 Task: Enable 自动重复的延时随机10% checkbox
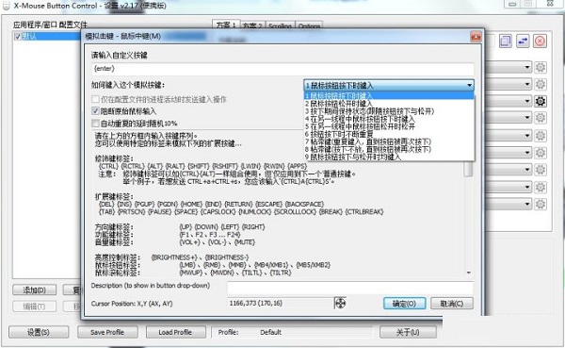95,124
